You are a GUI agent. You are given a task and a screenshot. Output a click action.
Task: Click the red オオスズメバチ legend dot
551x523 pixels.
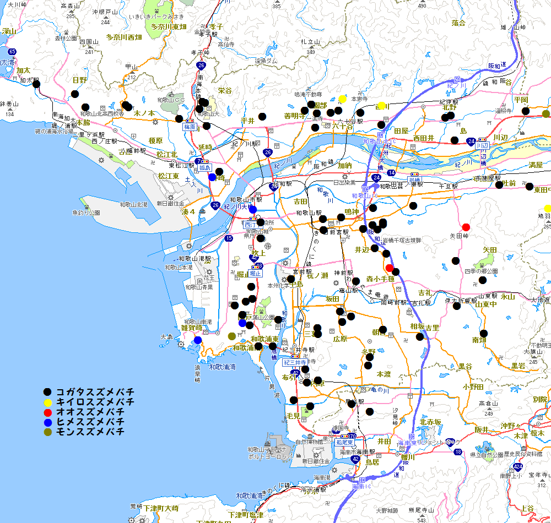48,412
